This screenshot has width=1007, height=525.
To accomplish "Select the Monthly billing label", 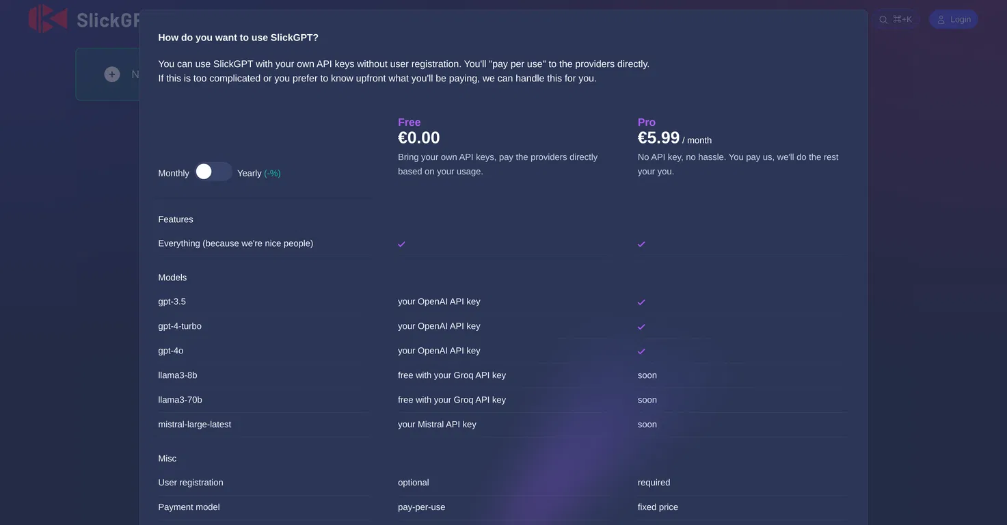I will point(174,173).
